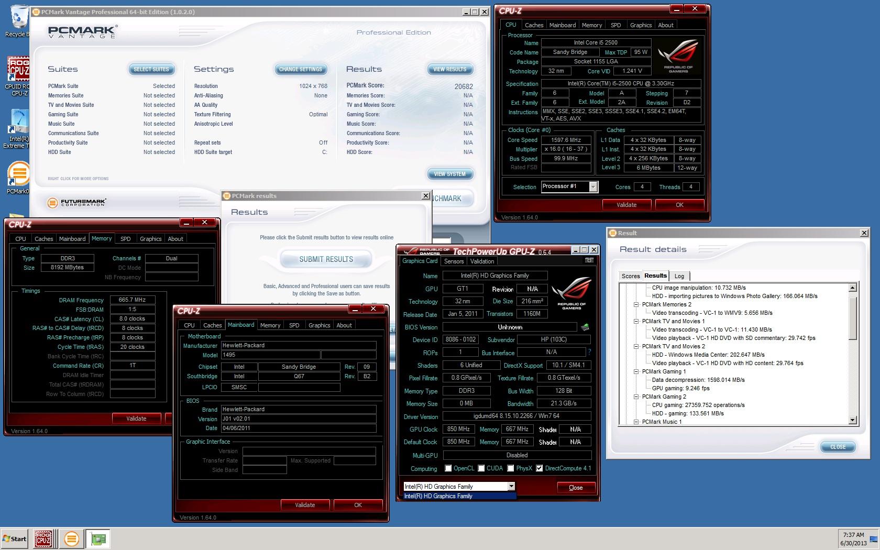Click the PCMark Score value 20682

click(464, 86)
